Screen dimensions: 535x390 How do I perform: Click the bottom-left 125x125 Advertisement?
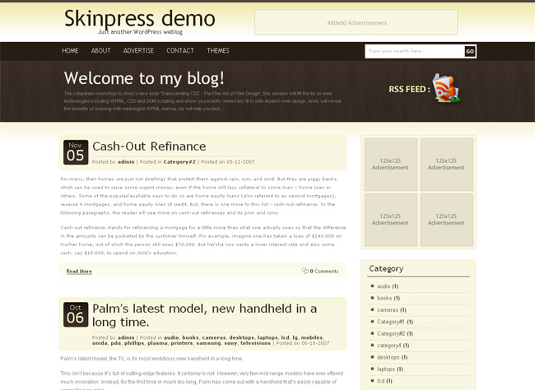point(391,220)
